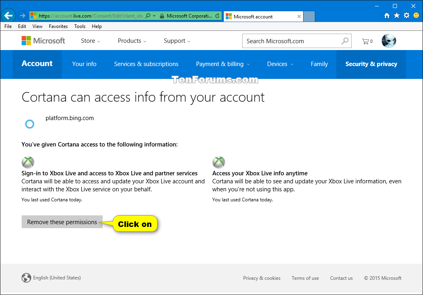Close the Microsoft account tab
The width and height of the screenshot is (423, 295).
(x=299, y=16)
